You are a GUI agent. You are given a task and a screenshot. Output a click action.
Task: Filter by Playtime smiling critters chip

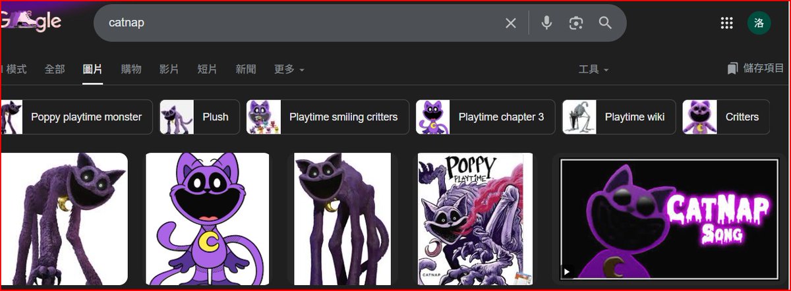(327, 117)
